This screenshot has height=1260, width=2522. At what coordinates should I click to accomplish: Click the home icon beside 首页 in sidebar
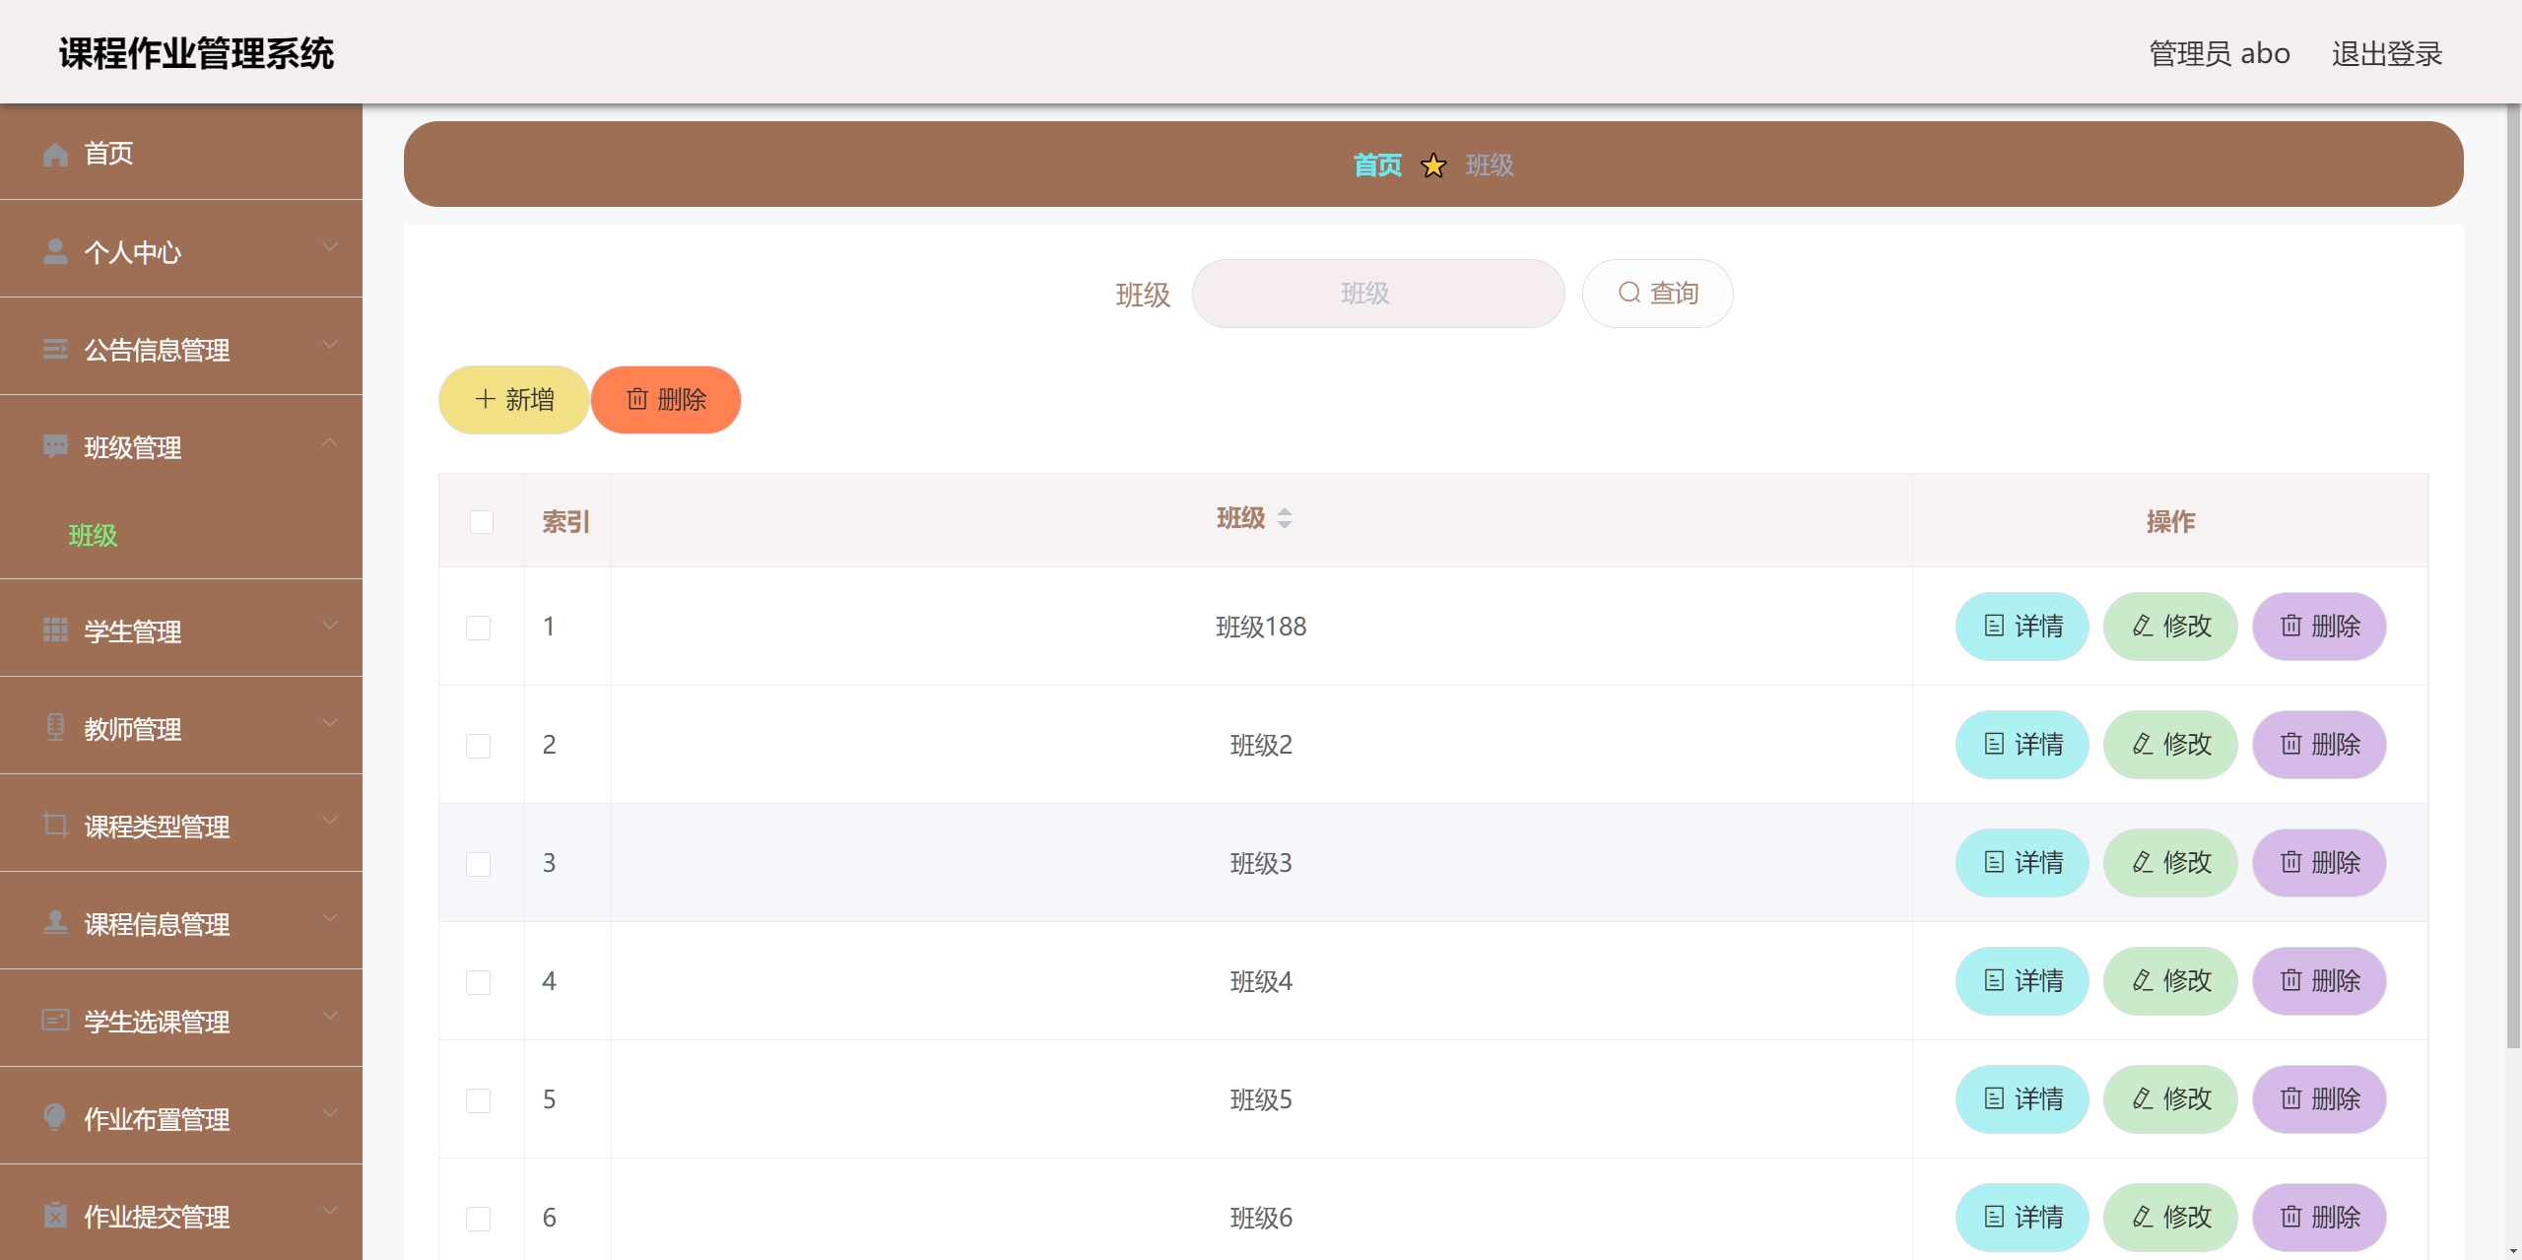coord(55,154)
